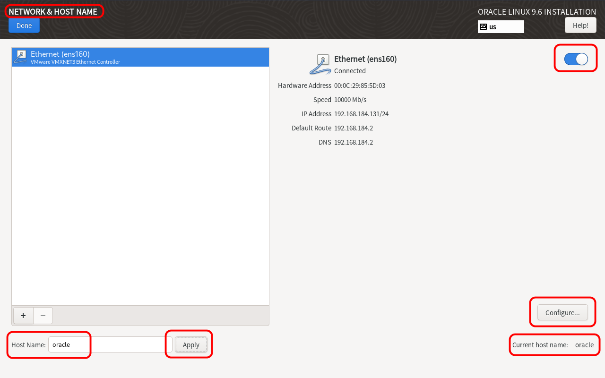
Task: Click the large Ethernet cable icon in the details pane
Action: point(320,64)
